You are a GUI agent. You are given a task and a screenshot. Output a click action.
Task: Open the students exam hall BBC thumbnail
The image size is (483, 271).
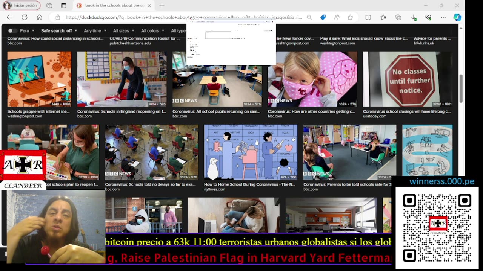point(152,152)
